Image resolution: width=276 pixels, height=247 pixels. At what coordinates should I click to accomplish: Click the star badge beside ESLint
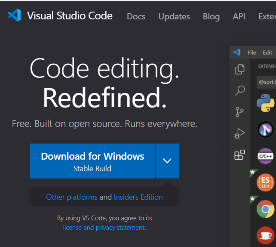253,172
